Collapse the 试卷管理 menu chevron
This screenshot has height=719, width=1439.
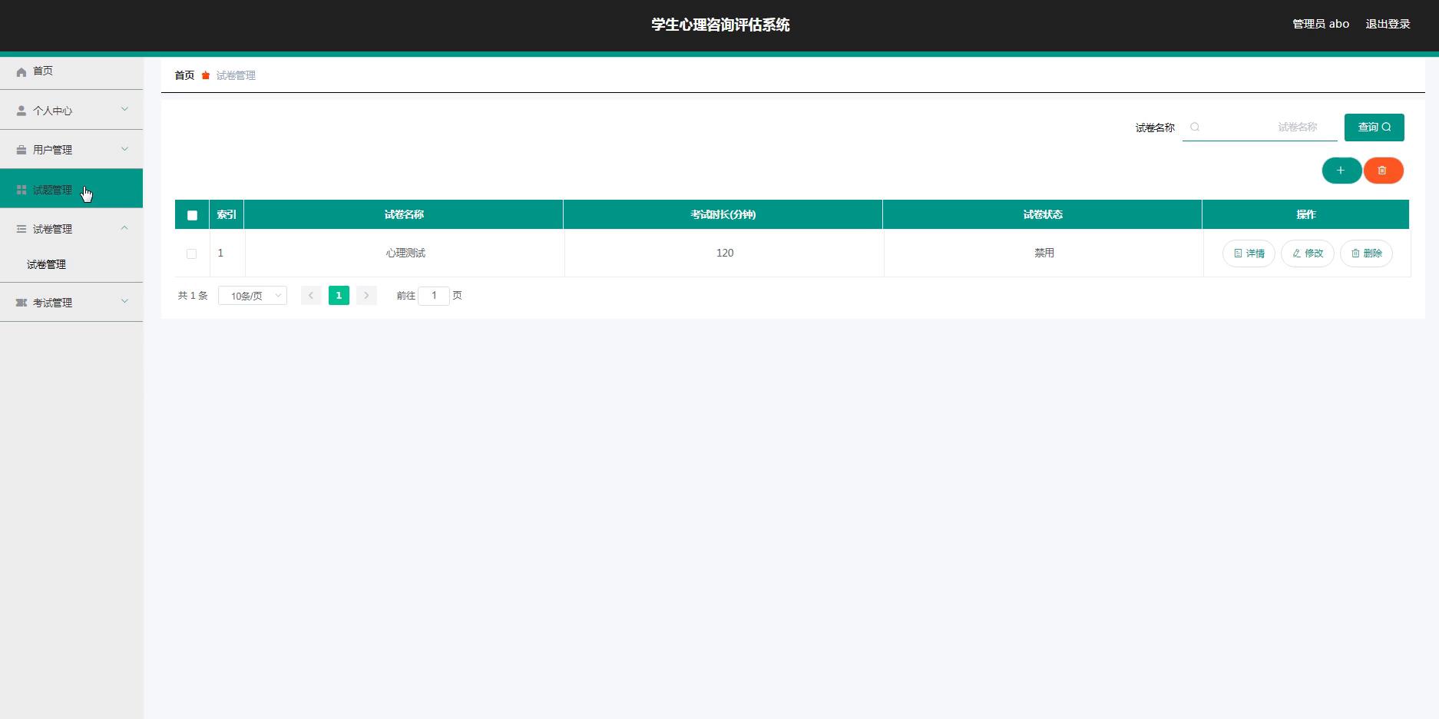click(124, 228)
